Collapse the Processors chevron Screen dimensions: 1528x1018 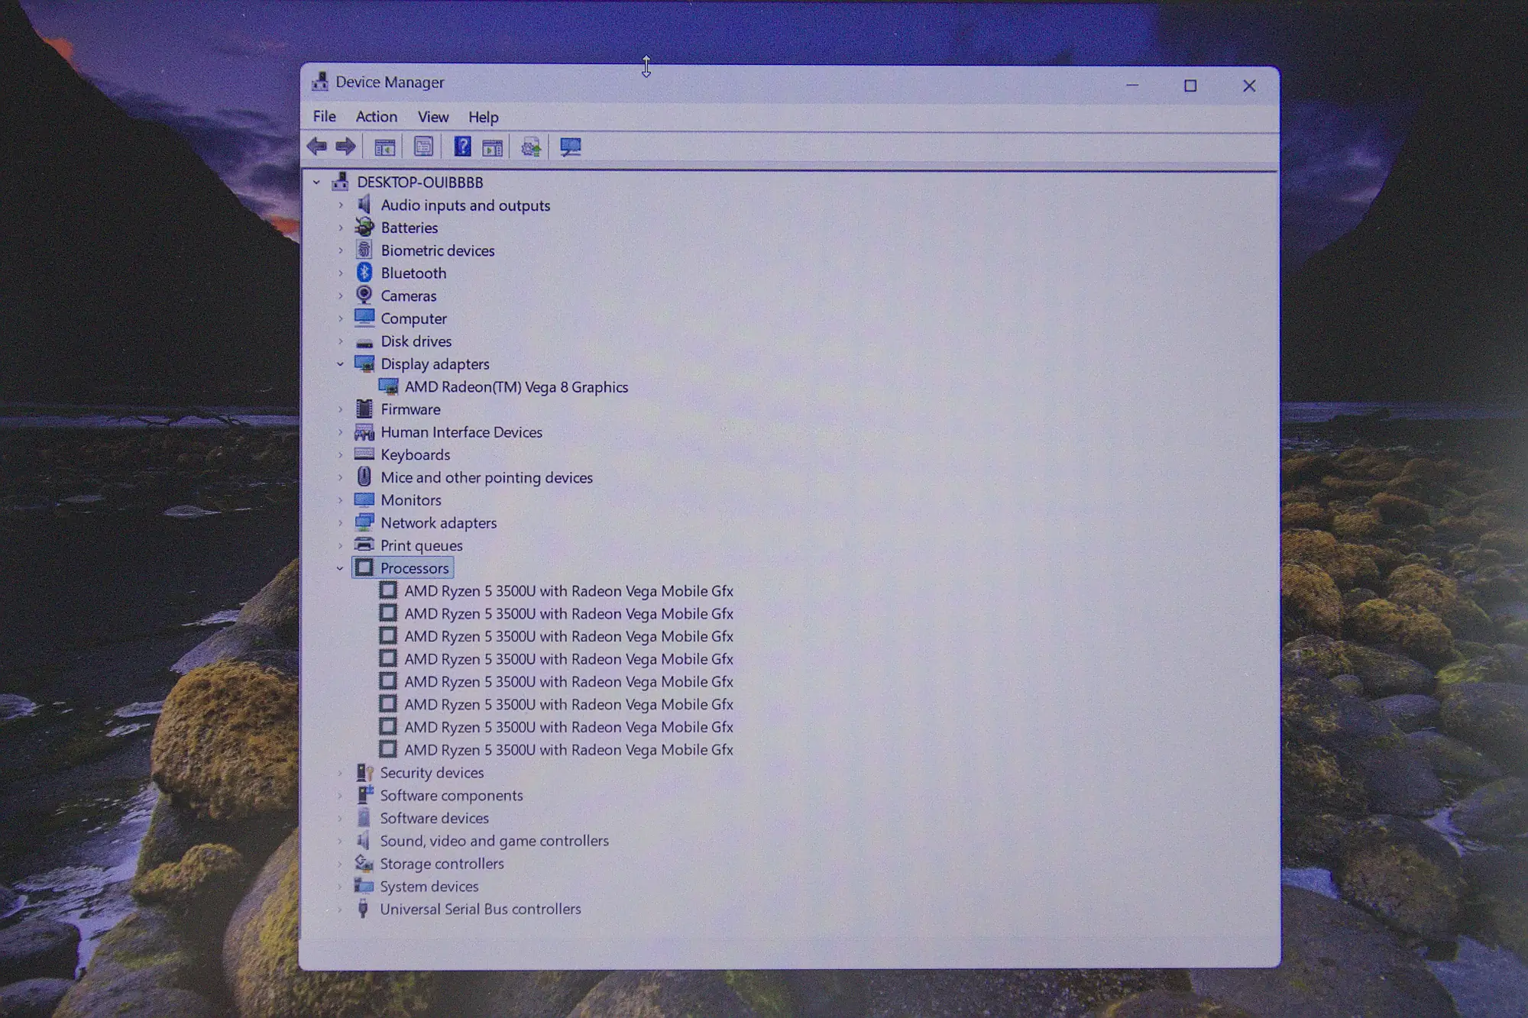coord(340,568)
